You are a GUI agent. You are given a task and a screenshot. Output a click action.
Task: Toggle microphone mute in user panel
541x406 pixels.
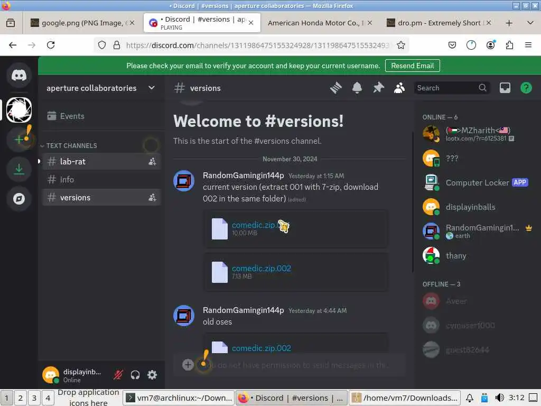pos(118,375)
